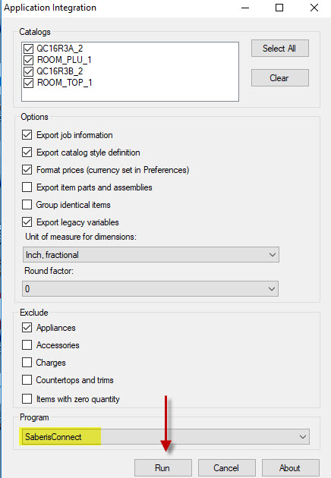Toggle Export catalog style definition
Image resolution: width=331 pixels, height=478 pixels.
(x=27, y=152)
